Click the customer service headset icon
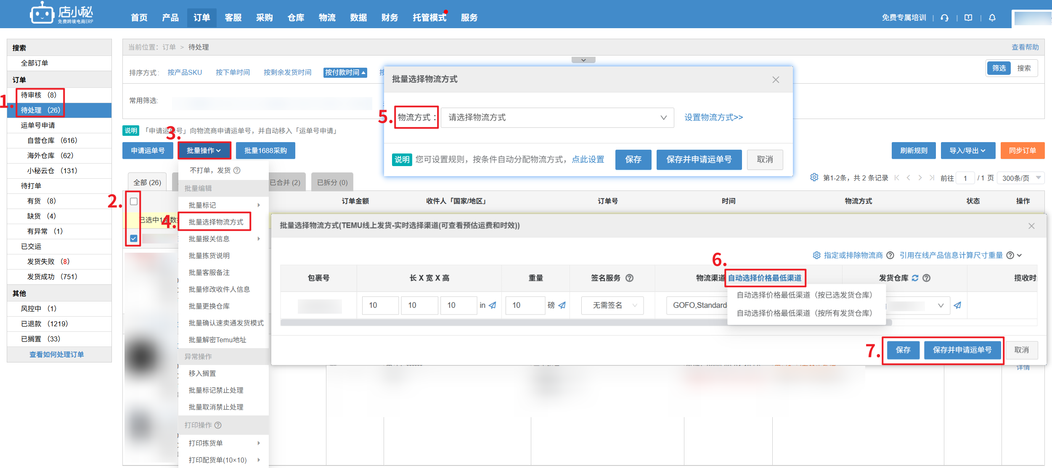 tap(944, 18)
